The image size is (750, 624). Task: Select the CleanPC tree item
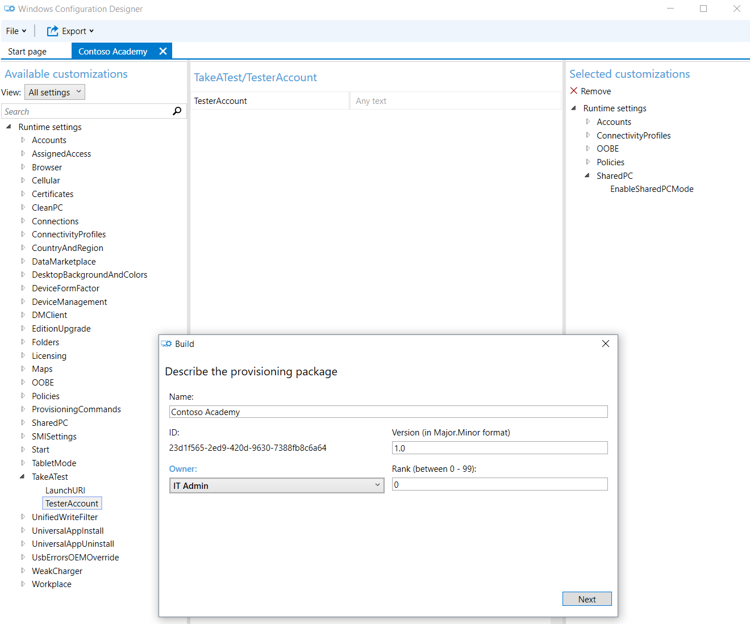pos(47,208)
